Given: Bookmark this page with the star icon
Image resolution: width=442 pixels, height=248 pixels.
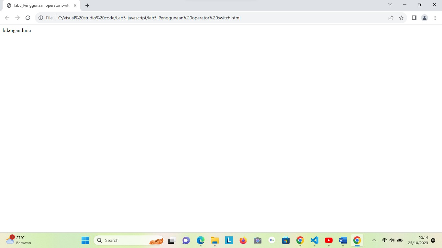Looking at the screenshot, I should tap(401, 18).
